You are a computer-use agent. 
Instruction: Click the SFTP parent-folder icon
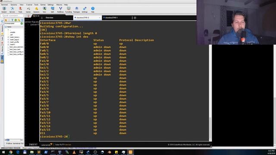tap(6, 20)
